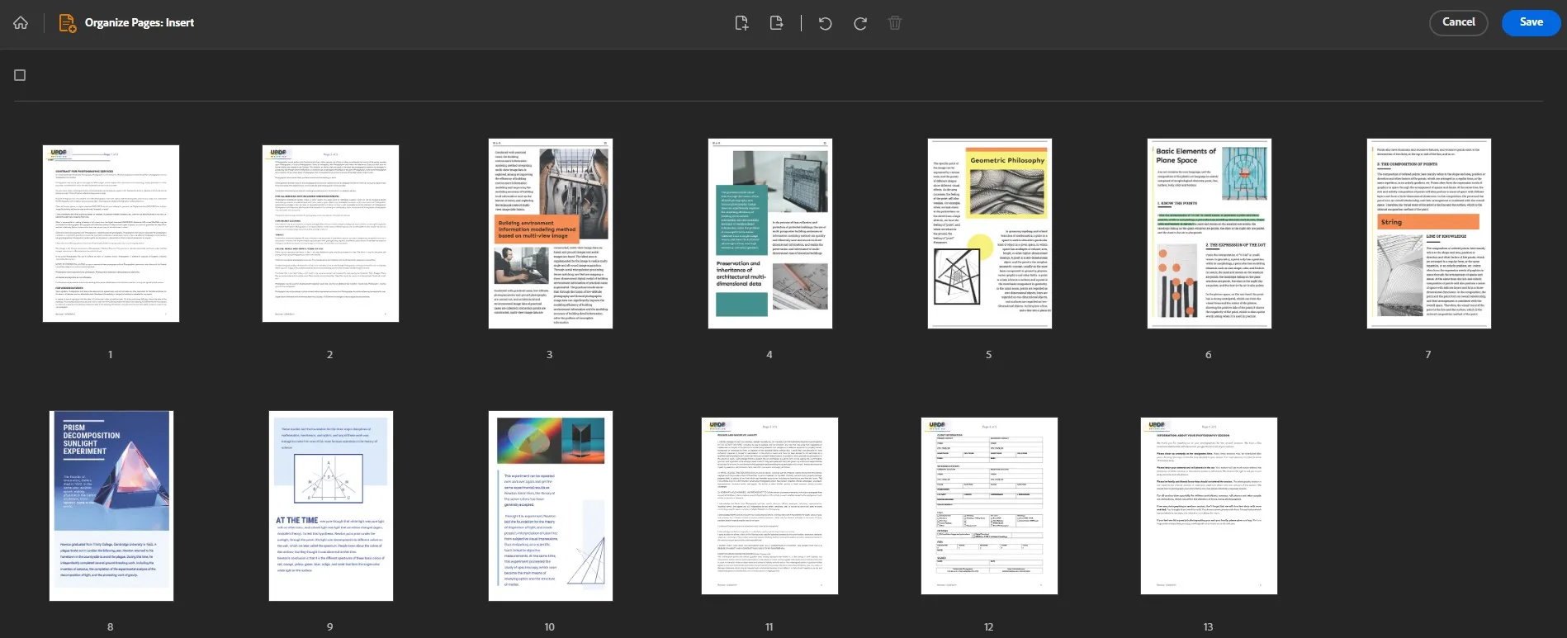Select the Preservation and inheritance page 4
This screenshot has width=1567, height=638.
pos(769,234)
